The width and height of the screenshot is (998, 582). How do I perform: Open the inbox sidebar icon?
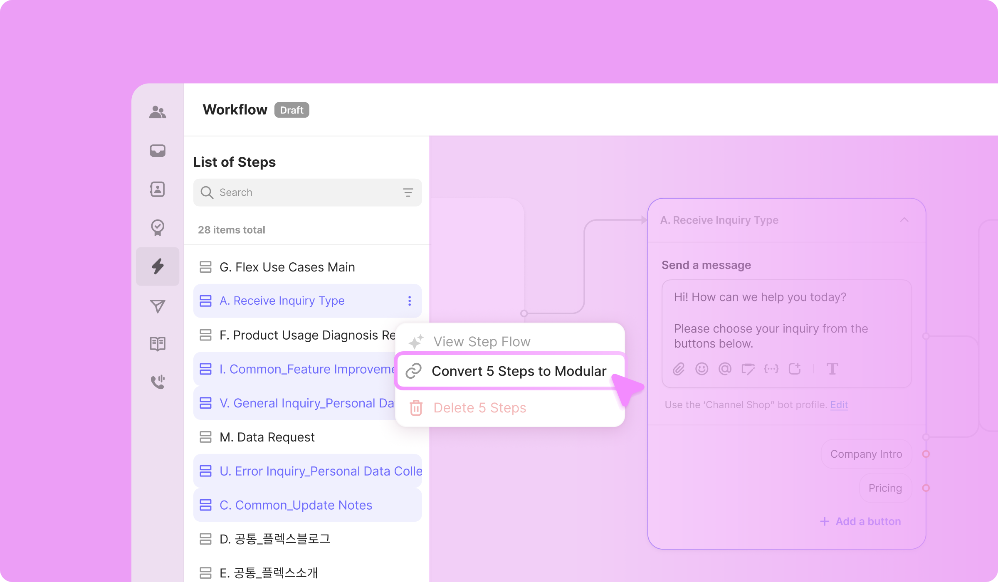158,150
